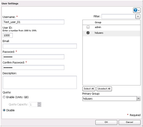Image resolution: width=143 pixels, height=127 pixels.
Task: Focus the Confirm Password field
Action: point(34,67)
